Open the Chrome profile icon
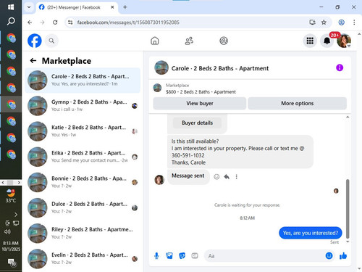This screenshot has width=362, height=272. click(x=341, y=22)
